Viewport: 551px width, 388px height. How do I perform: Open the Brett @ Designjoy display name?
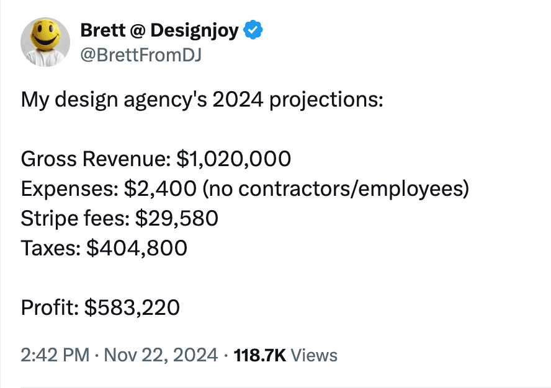point(159,30)
